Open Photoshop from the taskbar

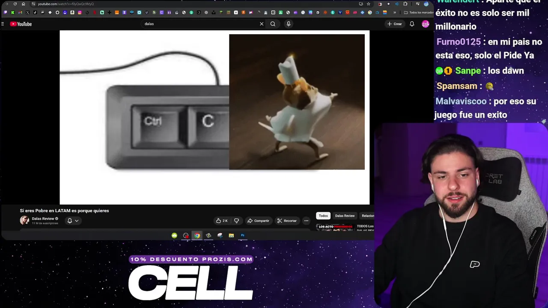[x=243, y=235]
